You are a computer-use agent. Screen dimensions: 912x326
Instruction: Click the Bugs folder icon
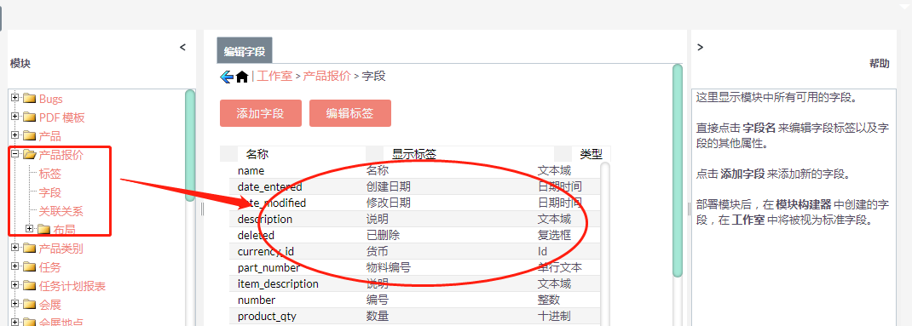(30, 99)
